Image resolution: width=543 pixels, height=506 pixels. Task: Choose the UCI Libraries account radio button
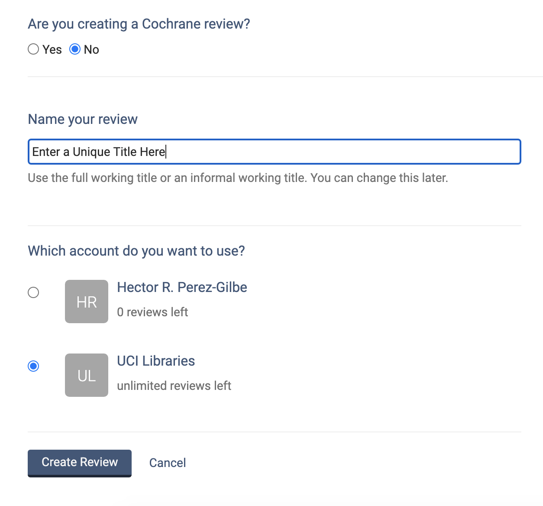(x=33, y=366)
